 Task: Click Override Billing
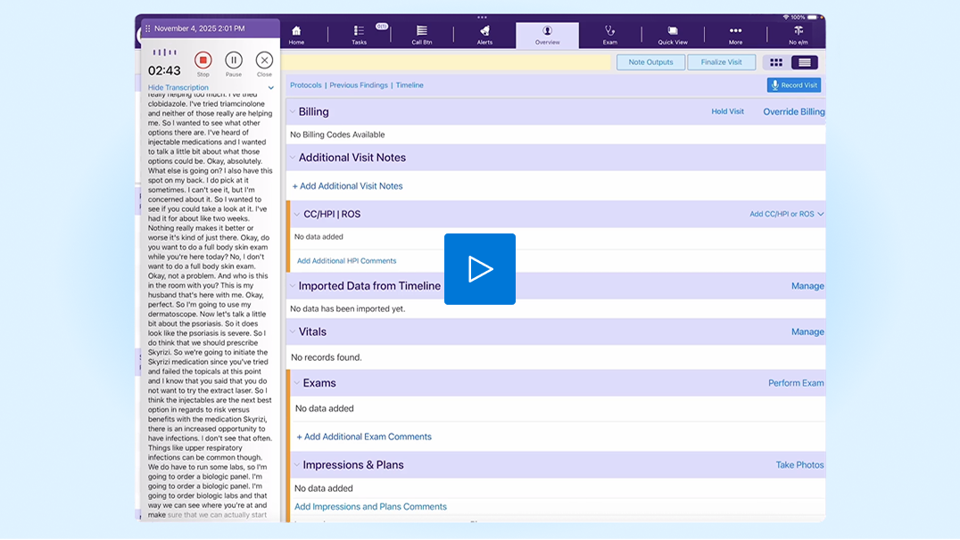793,112
